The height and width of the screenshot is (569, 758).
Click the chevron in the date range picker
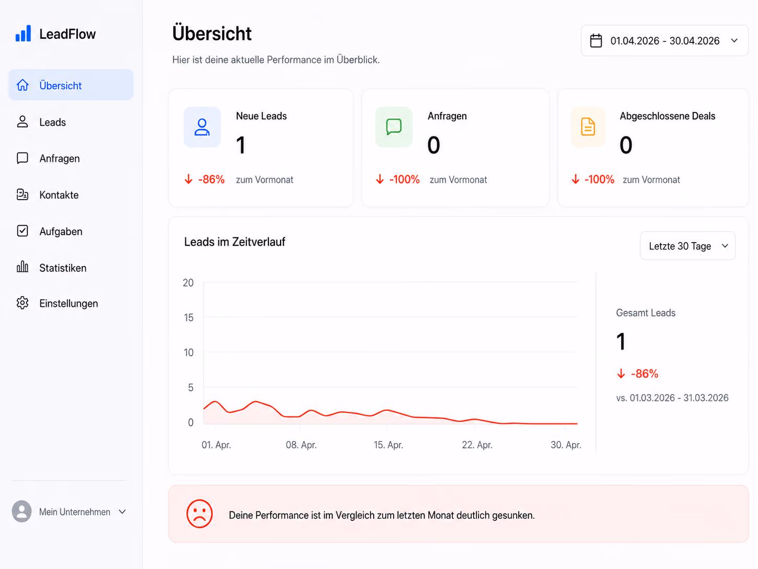[x=734, y=41]
